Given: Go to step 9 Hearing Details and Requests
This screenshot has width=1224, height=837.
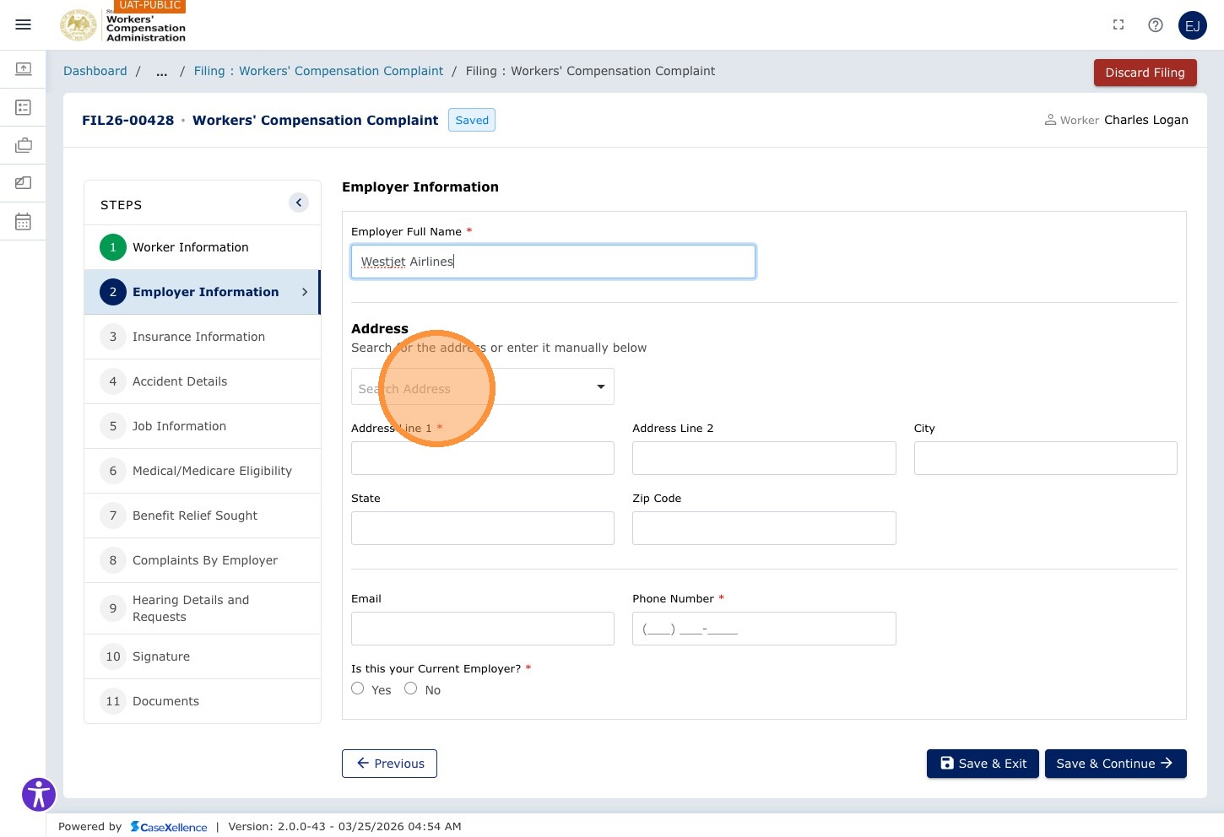Looking at the screenshot, I should point(203,608).
